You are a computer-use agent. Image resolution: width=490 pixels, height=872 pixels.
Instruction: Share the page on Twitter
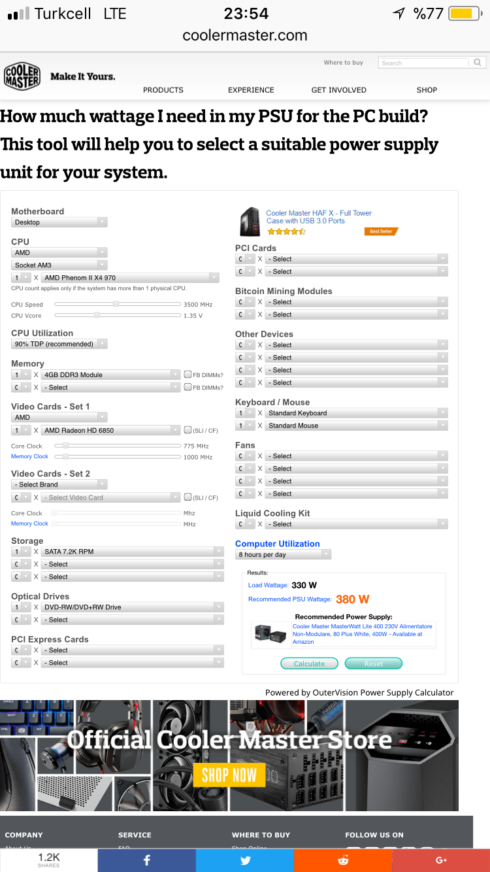coord(245,860)
